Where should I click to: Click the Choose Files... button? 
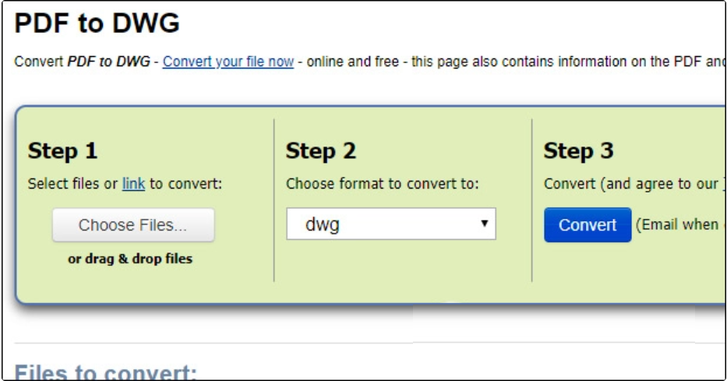pyautogui.click(x=133, y=225)
